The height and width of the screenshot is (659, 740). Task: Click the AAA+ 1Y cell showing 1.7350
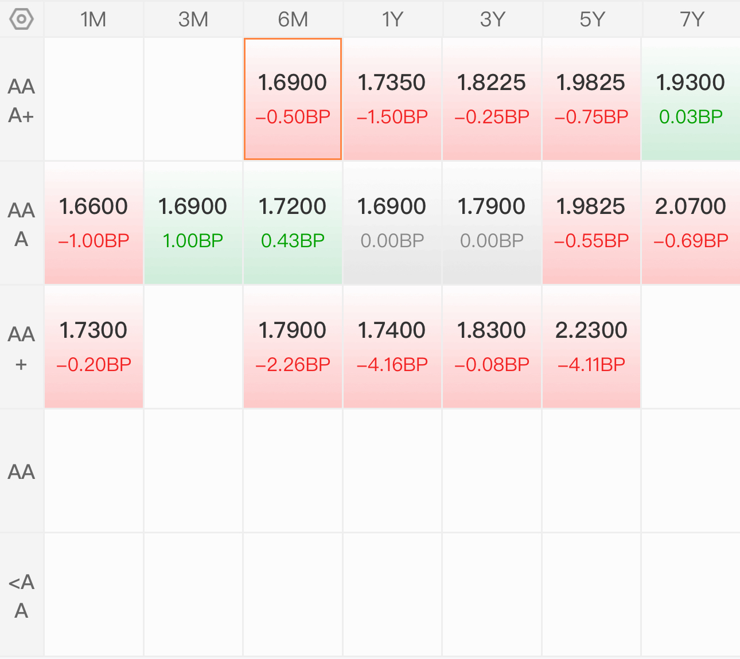(392, 99)
